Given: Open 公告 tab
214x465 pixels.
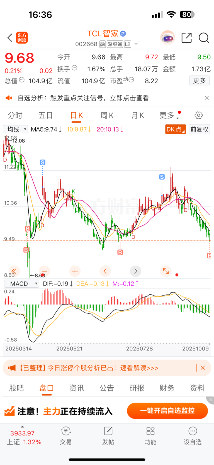Looking at the screenshot, I should [x=107, y=388].
